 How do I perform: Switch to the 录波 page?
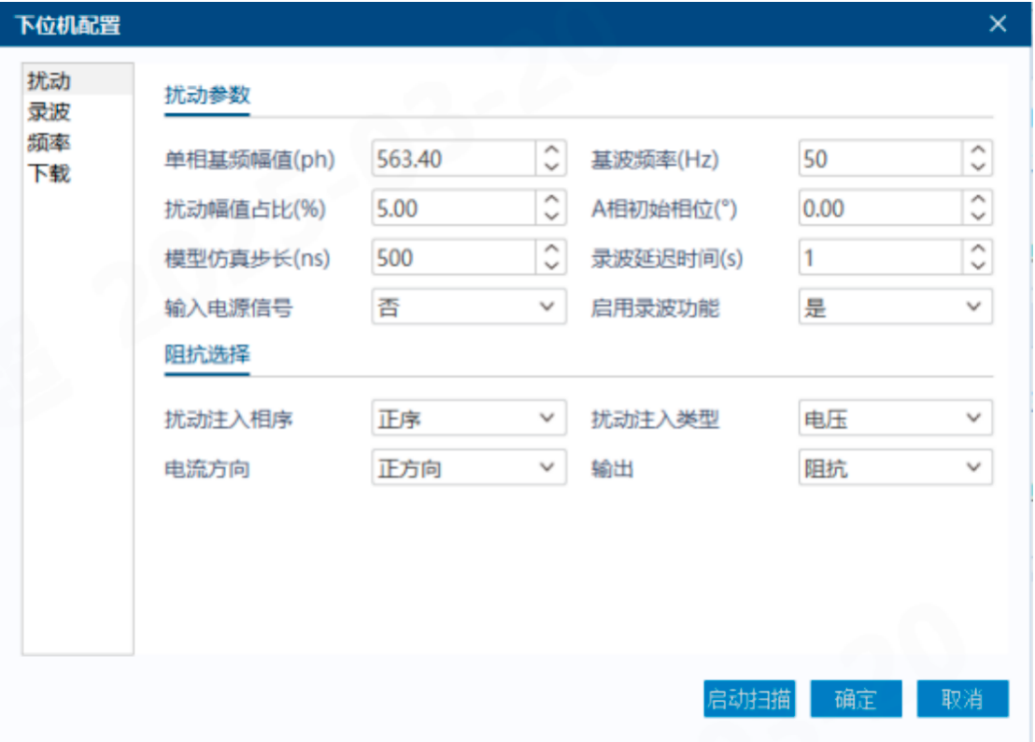click(50, 112)
